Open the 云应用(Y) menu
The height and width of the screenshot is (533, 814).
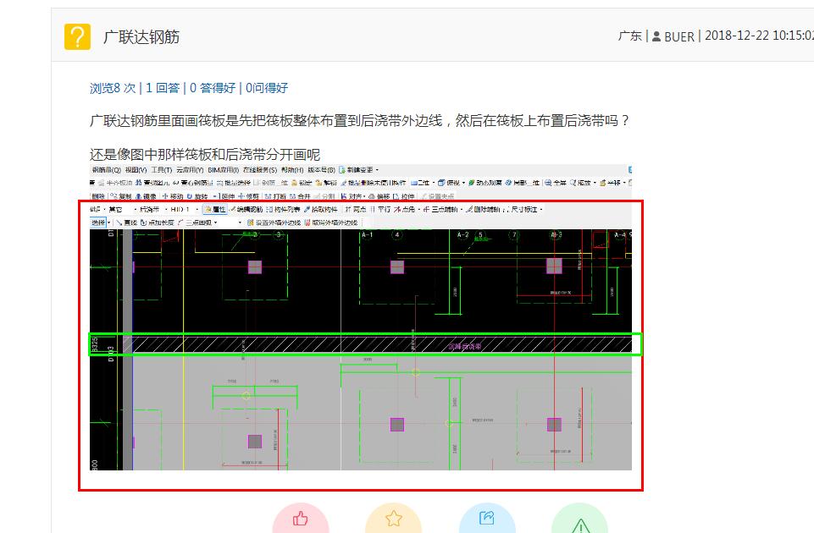190,170
